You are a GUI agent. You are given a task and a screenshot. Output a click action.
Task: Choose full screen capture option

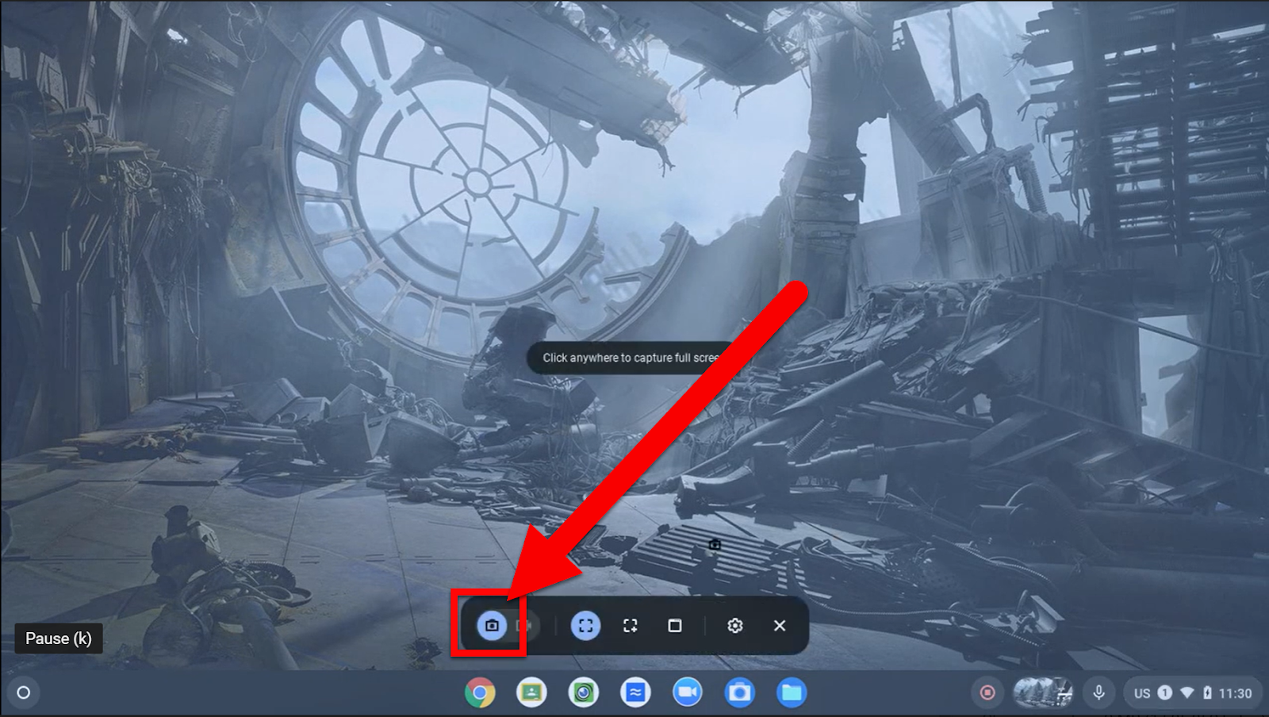pos(585,626)
